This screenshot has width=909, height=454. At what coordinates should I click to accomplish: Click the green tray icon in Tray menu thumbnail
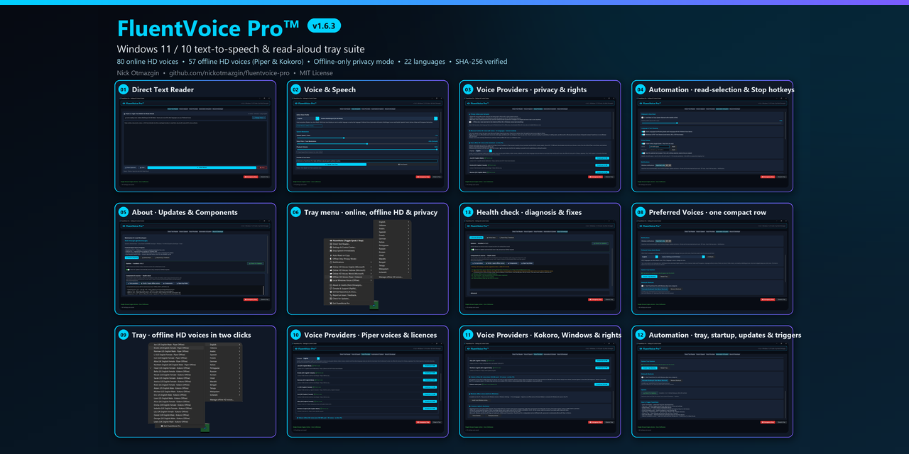[374, 305]
